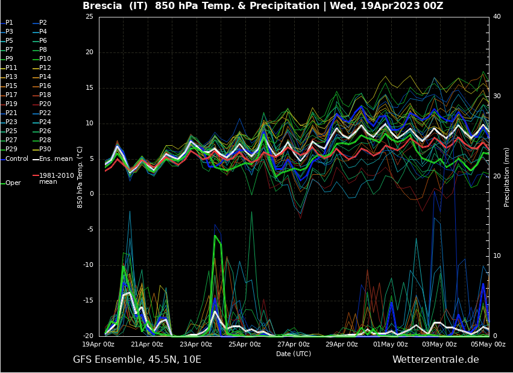Click the 01May 00z date tick
The height and width of the screenshot is (373, 513).
391,344
